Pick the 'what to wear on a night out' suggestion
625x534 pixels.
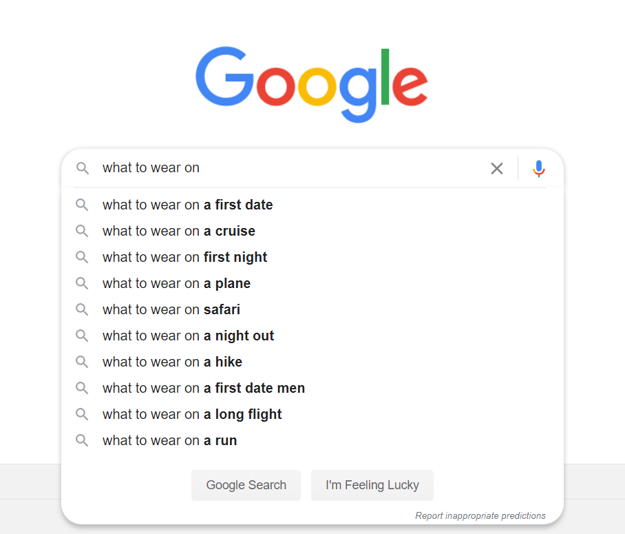tap(312, 336)
